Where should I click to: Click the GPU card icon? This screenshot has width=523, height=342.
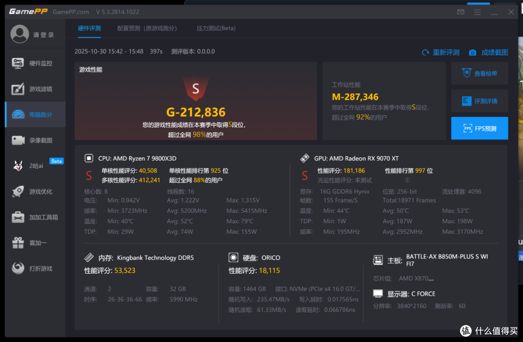(305, 158)
